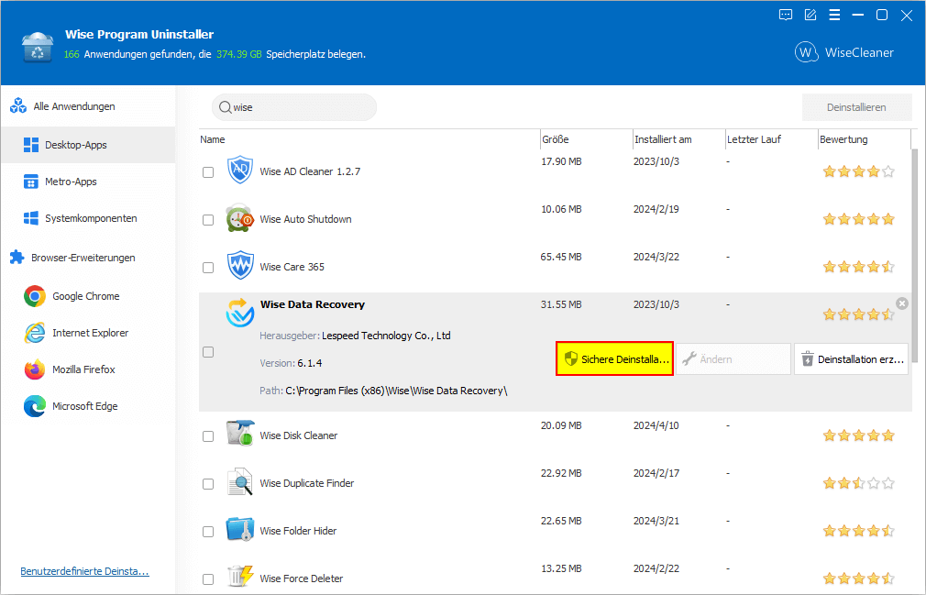This screenshot has width=926, height=595.
Task: Tick the Wise Duplicate Finder checkbox
Action: pyautogui.click(x=208, y=484)
